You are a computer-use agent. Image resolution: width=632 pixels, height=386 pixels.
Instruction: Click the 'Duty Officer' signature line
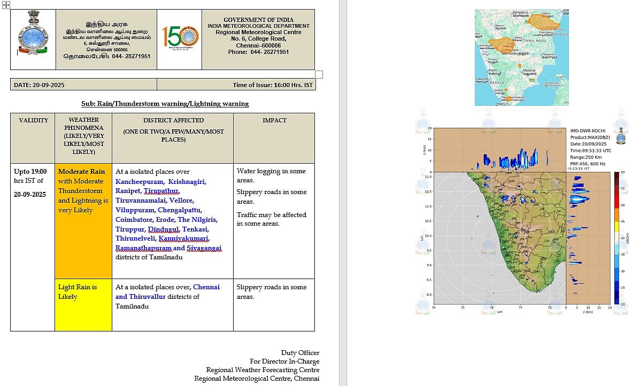(x=300, y=353)
